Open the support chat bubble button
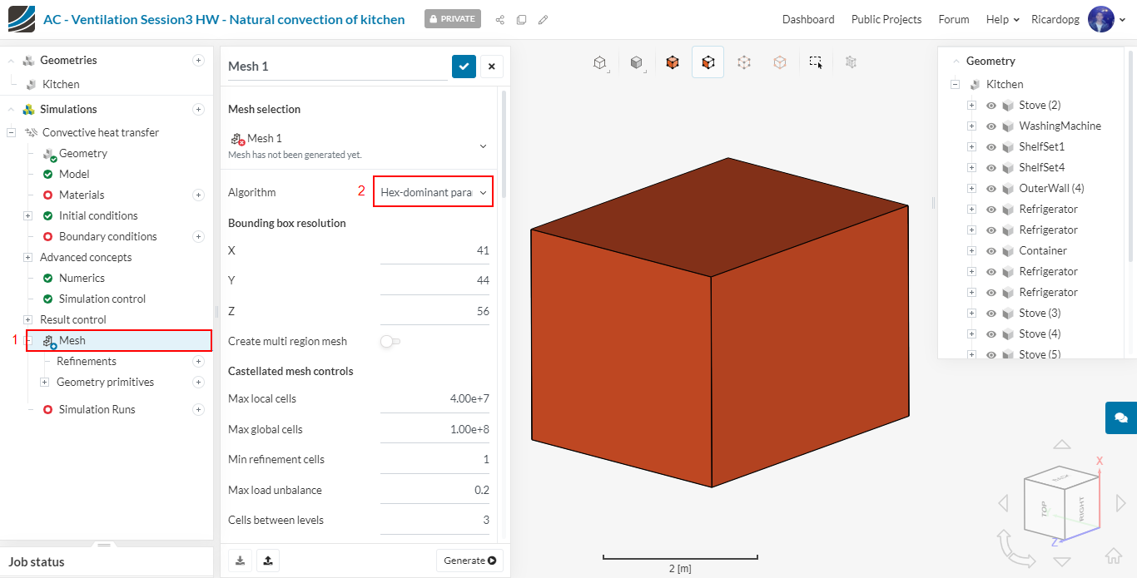 coord(1121,417)
